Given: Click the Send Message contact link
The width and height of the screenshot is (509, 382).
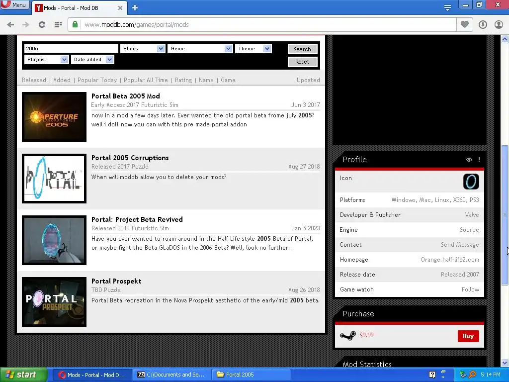Looking at the screenshot, I should [x=460, y=245].
